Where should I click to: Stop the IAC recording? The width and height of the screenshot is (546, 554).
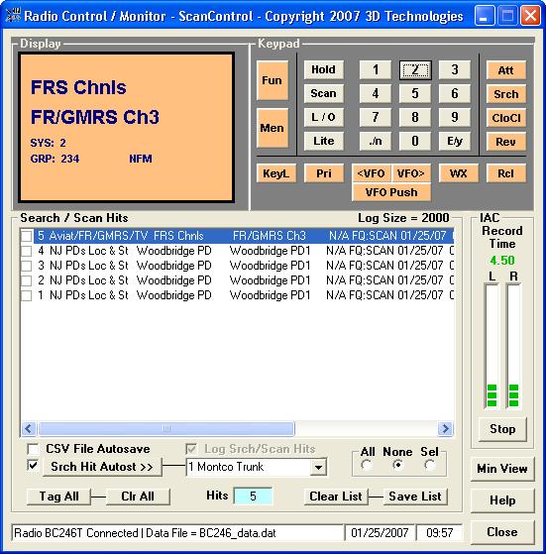pos(502,429)
